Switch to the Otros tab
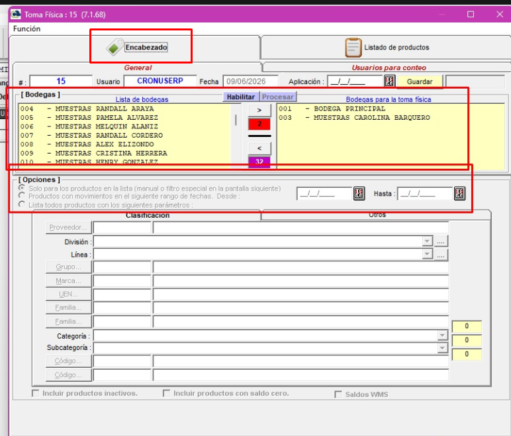This screenshot has width=511, height=436. pyautogui.click(x=377, y=215)
